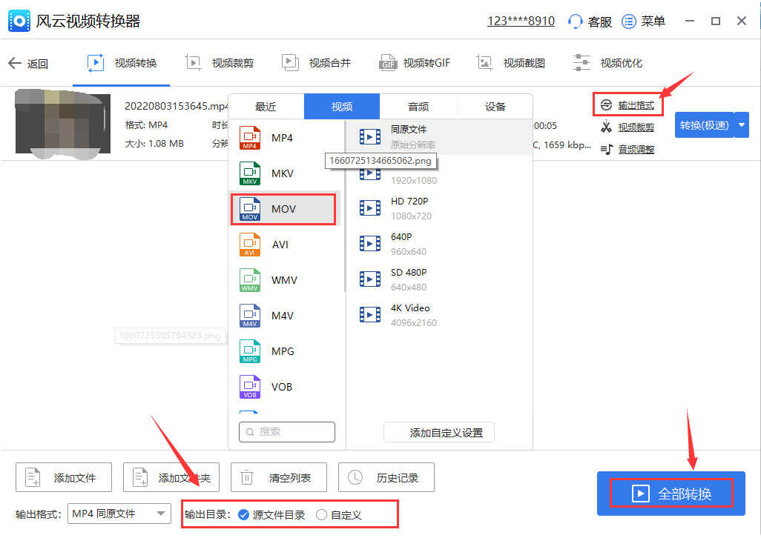
Task: Open 输出格式 link for the file
Action: (x=636, y=105)
